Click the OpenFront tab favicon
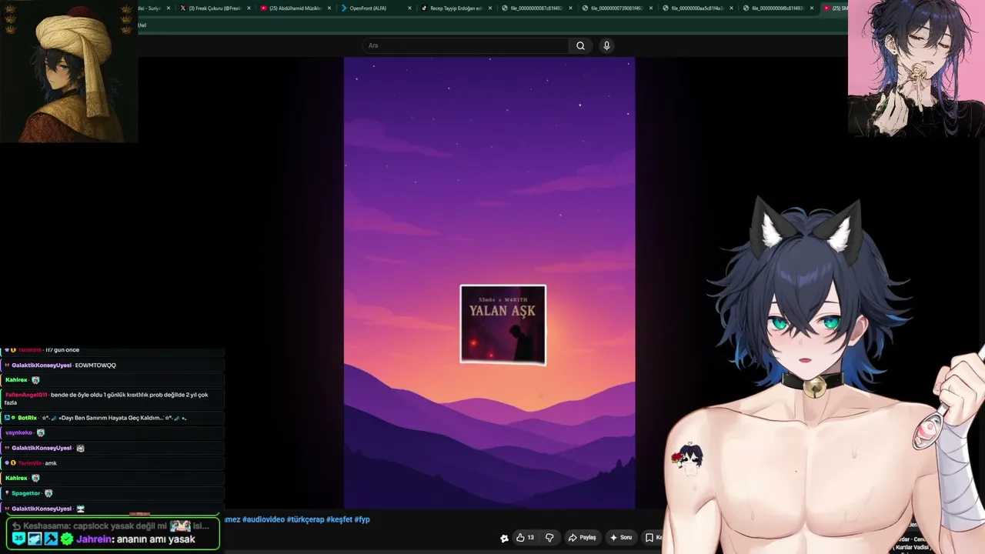 [x=344, y=8]
